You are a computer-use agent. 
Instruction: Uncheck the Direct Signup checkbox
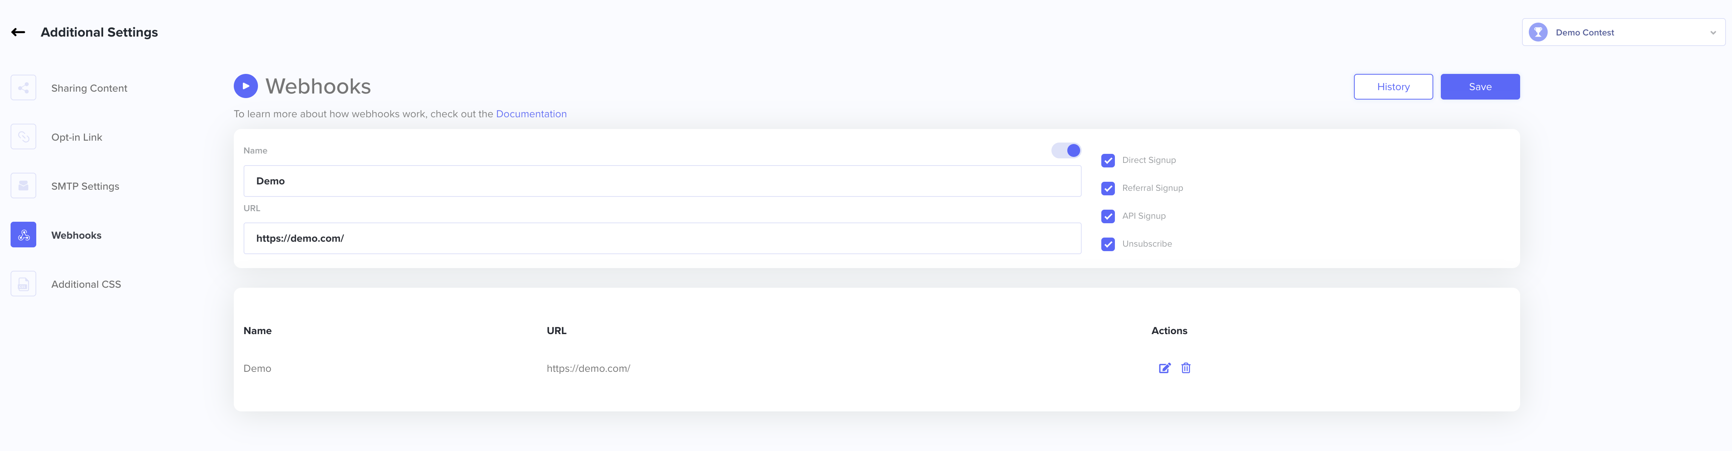(1108, 160)
